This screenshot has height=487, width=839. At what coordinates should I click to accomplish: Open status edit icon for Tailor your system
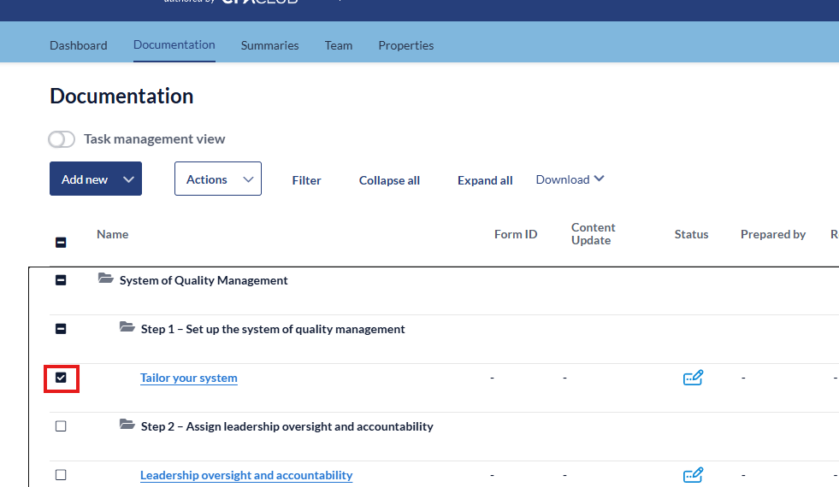click(693, 378)
